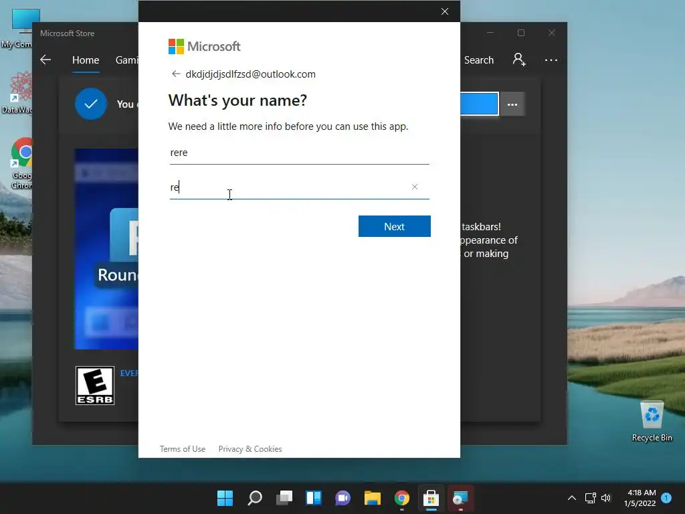The height and width of the screenshot is (514, 685).
Task: Maximize the Microsoft Store window
Action: pos(520,33)
